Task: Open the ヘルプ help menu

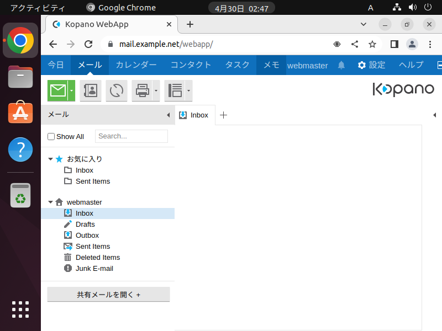Action: pos(411,65)
